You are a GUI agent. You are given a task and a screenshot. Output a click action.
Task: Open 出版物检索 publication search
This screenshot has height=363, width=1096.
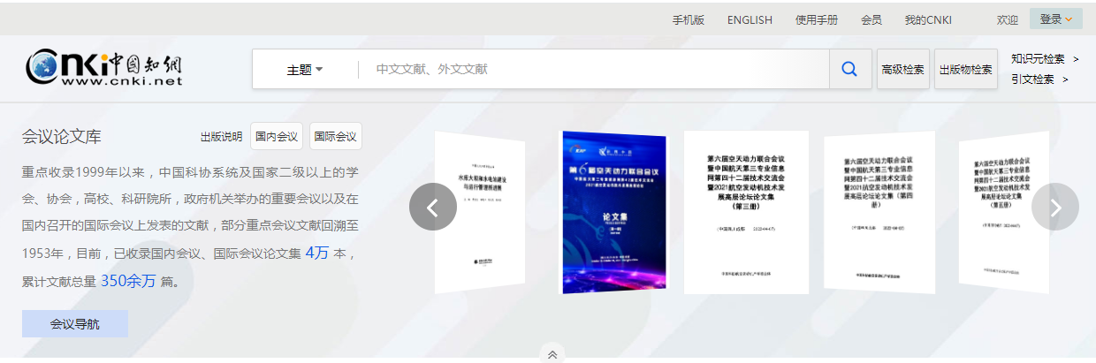click(x=965, y=70)
